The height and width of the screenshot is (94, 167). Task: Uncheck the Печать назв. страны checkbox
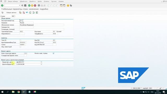click(x=53, y=53)
